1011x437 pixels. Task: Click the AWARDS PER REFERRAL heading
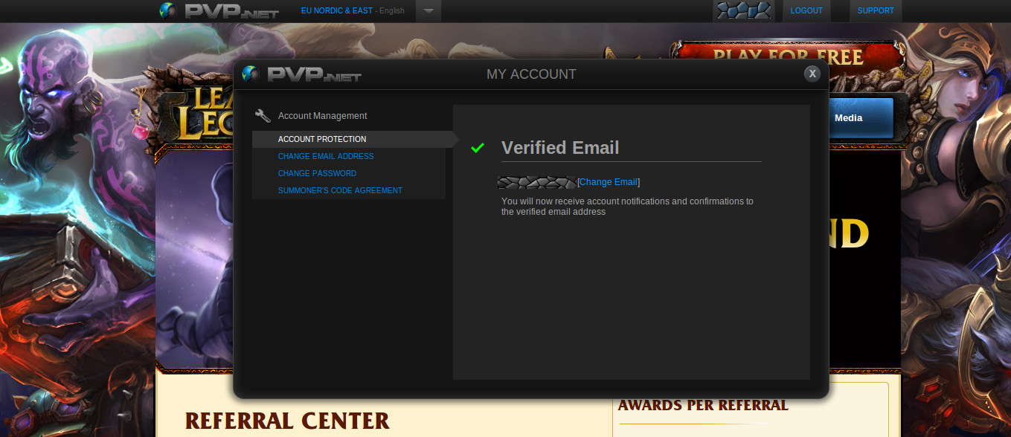(703, 405)
